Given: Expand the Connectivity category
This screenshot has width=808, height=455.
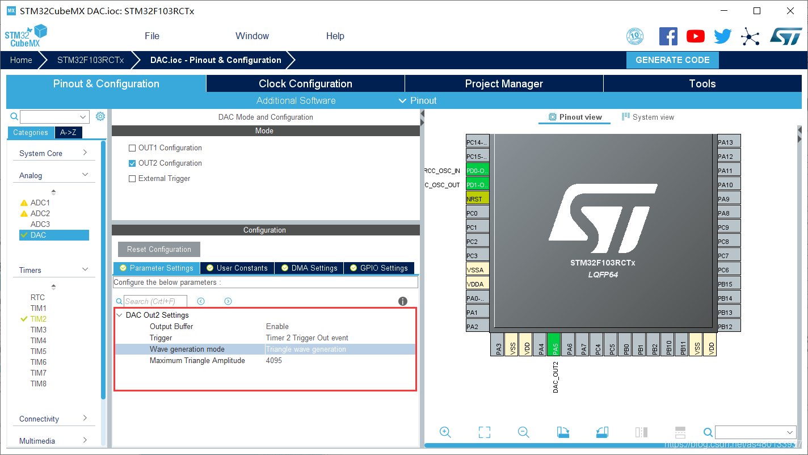Looking at the screenshot, I should coord(85,418).
